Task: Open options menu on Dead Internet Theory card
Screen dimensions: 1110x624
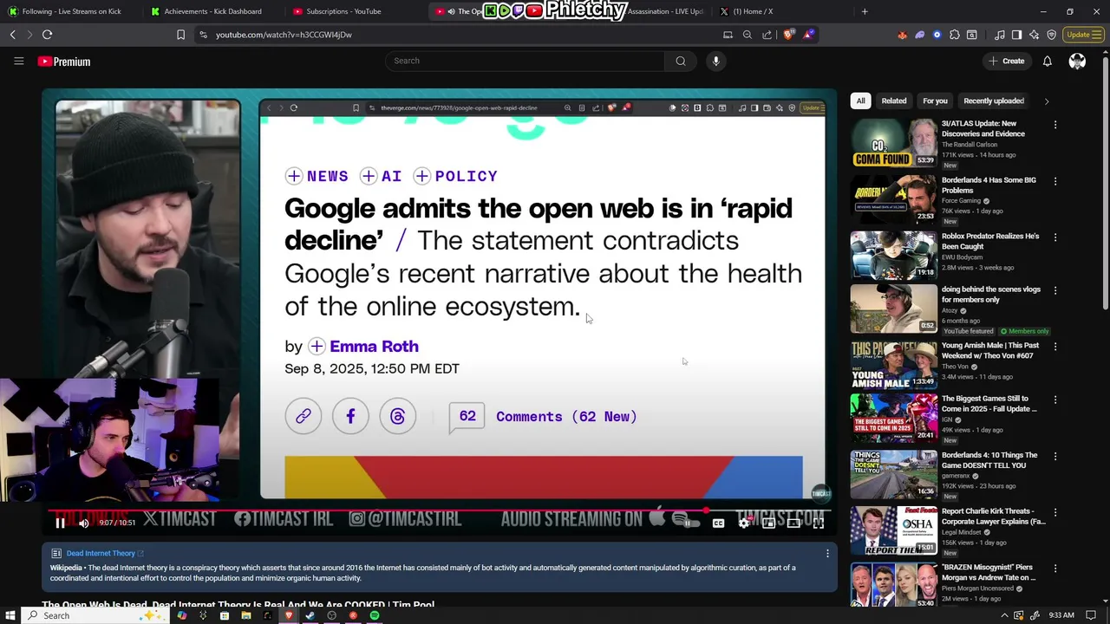Action: [827, 553]
